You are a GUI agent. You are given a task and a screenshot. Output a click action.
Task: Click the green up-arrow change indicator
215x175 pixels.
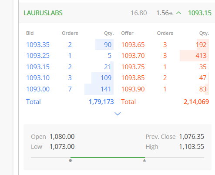coord(179,13)
